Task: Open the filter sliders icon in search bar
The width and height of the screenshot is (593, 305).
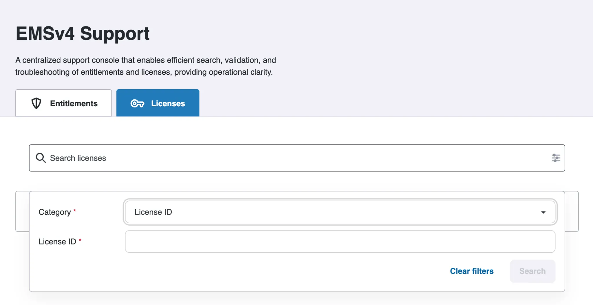Action: click(x=556, y=158)
